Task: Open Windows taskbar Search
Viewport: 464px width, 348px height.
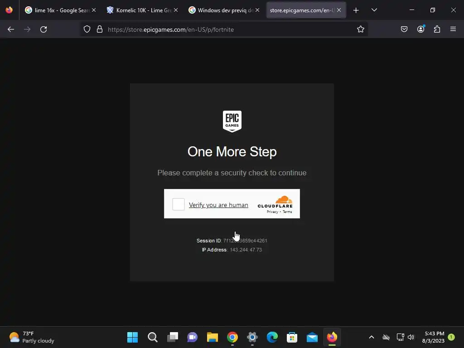Action: click(152, 337)
